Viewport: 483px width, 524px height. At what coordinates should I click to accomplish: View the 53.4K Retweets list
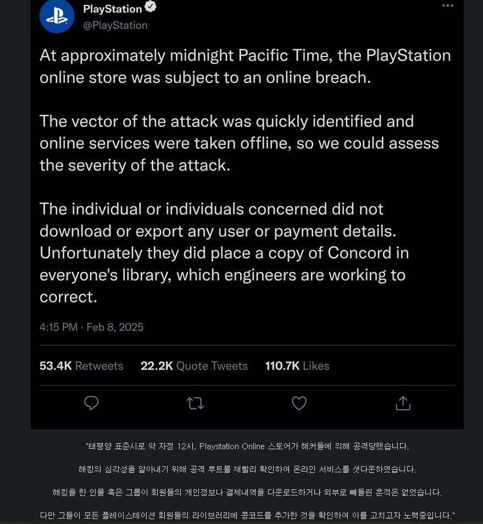pos(81,366)
